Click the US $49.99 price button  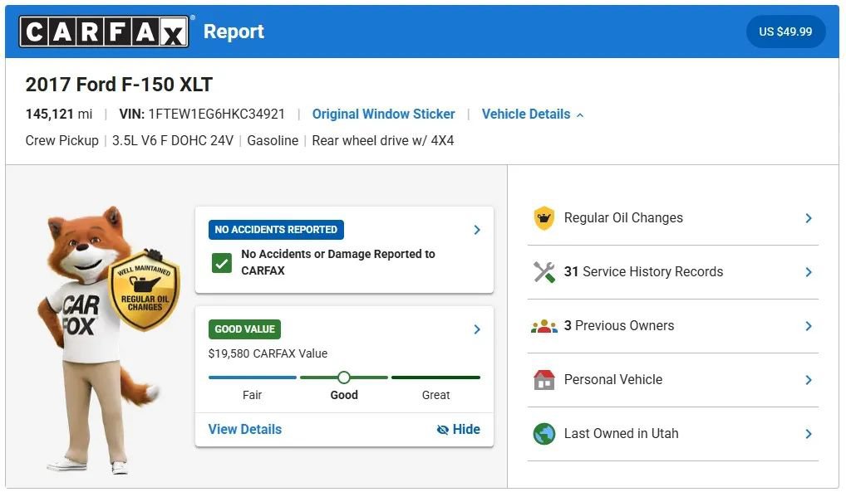point(785,32)
